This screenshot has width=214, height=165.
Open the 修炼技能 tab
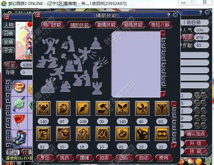pyautogui.click(x=133, y=25)
